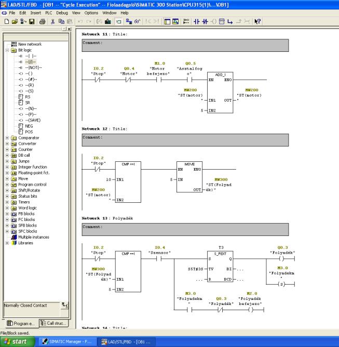Click the Monitor glasses icon

[138, 21]
